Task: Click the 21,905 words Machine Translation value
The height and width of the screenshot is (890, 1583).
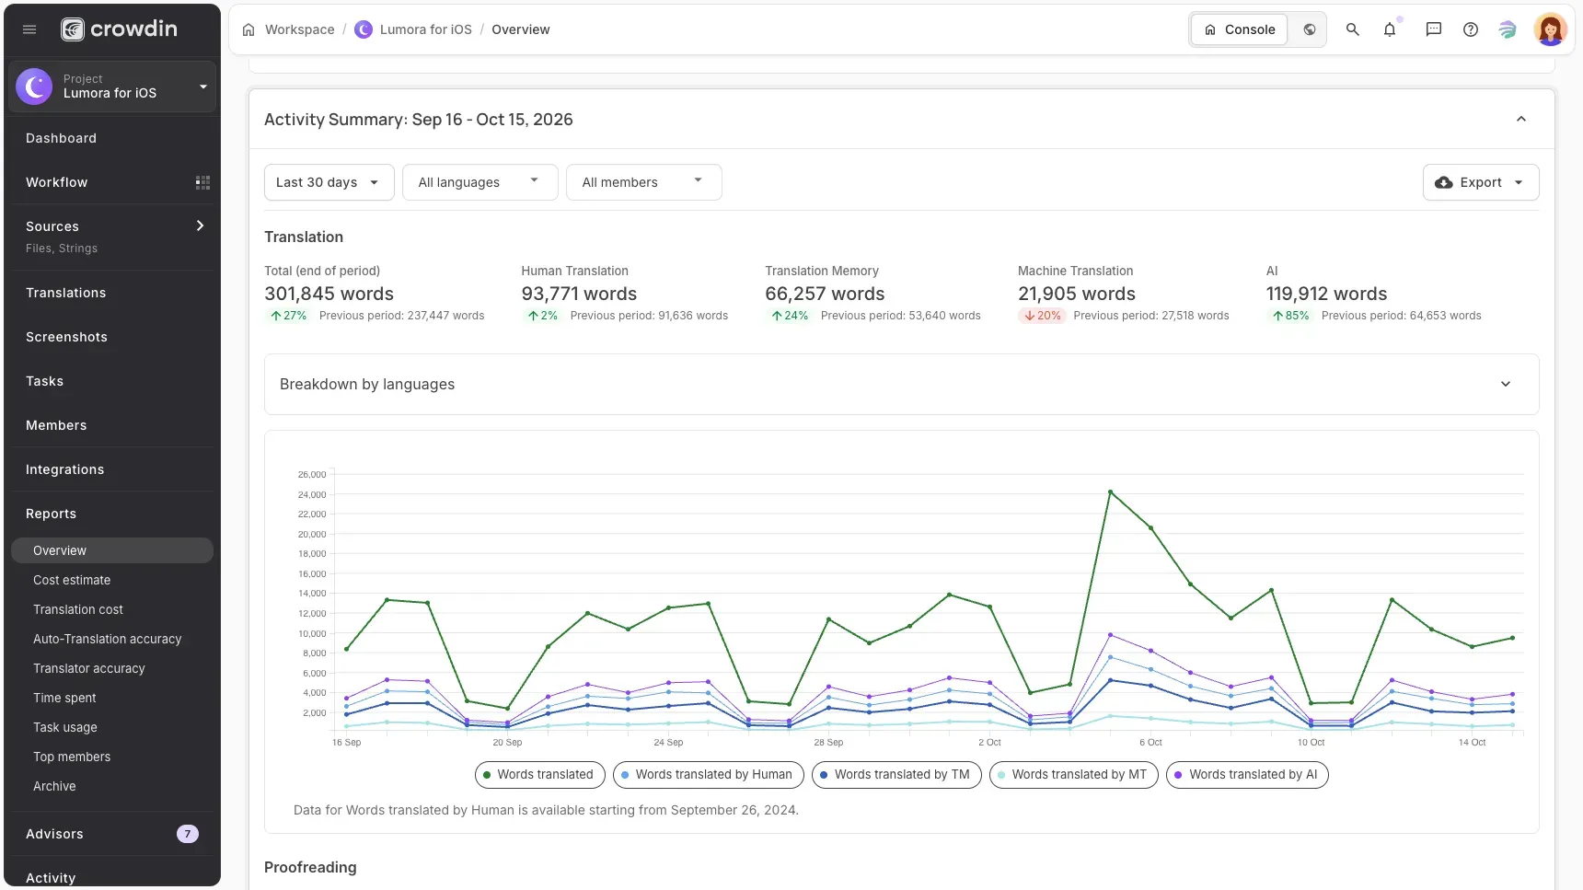Action: pyautogui.click(x=1077, y=294)
